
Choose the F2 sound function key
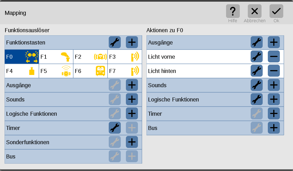tap(90, 57)
